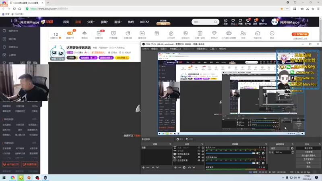Open the scene transition type dropdown in OBS
The width and height of the screenshot is (322, 181).
280,148
